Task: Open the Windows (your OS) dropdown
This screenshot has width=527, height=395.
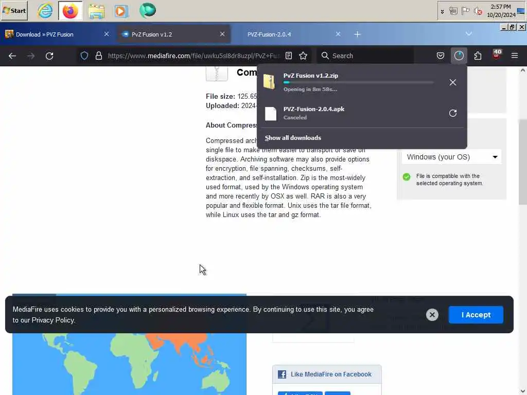Action: click(452, 157)
